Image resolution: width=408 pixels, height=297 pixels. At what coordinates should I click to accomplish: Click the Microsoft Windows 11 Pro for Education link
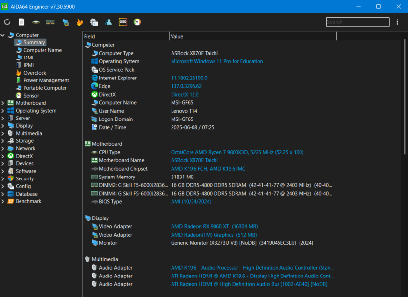(217, 61)
